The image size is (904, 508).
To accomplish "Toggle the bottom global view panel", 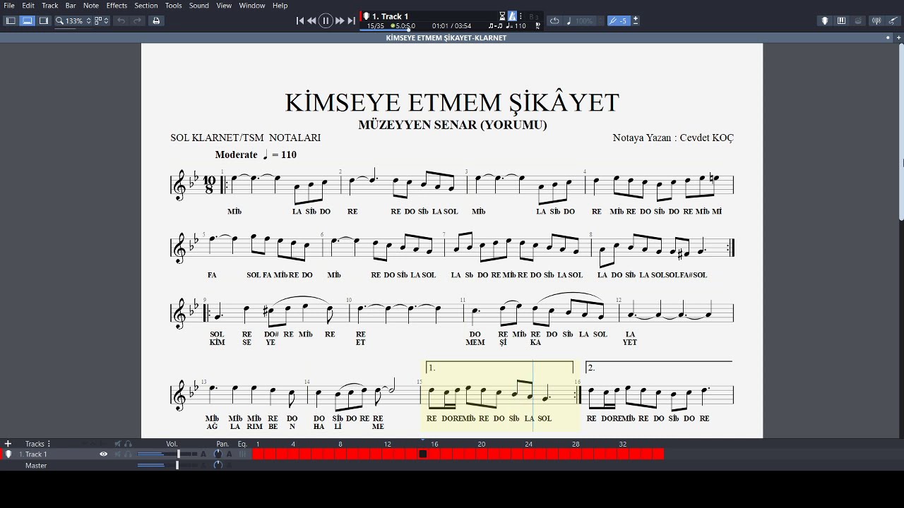I will click(x=28, y=21).
